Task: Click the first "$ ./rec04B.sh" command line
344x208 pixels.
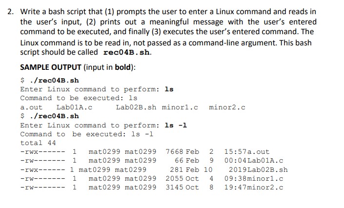Action: click(x=49, y=80)
